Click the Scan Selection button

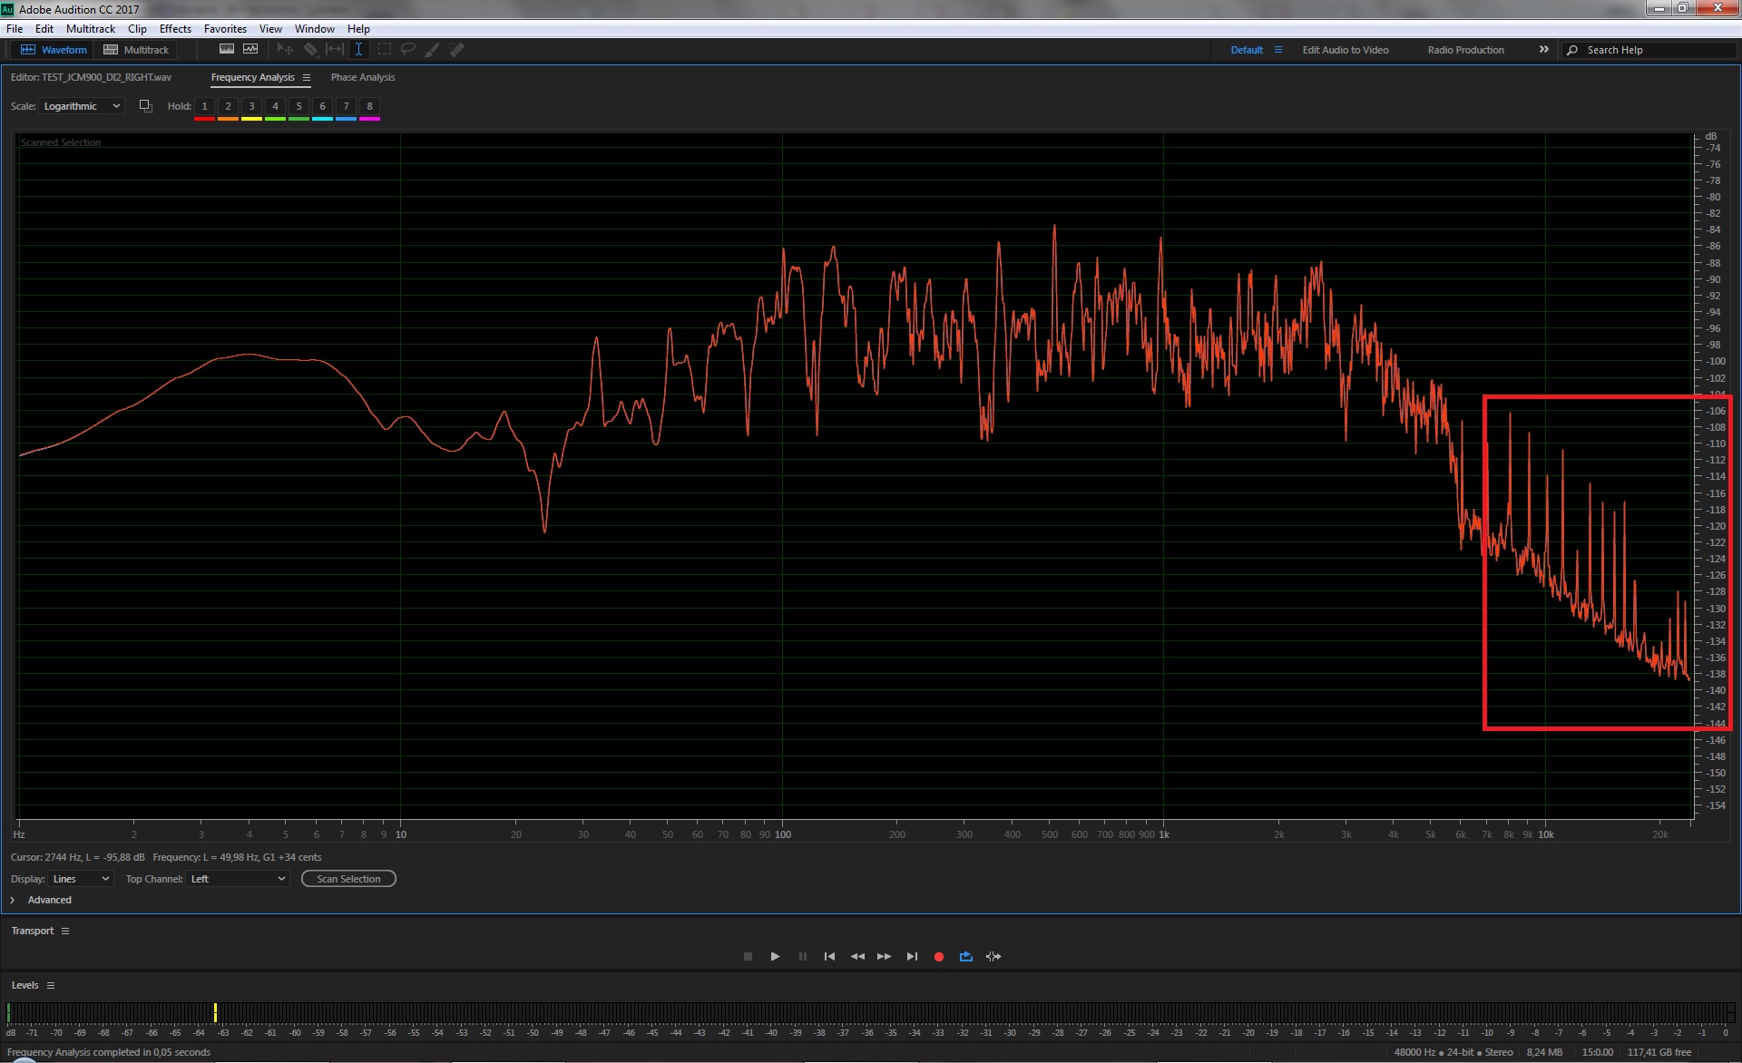pos(348,879)
